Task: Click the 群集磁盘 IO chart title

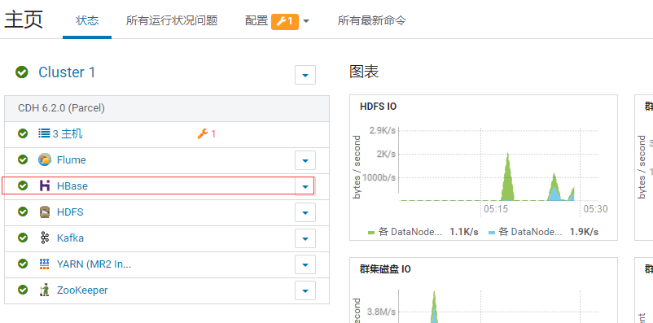Action: coord(385,269)
